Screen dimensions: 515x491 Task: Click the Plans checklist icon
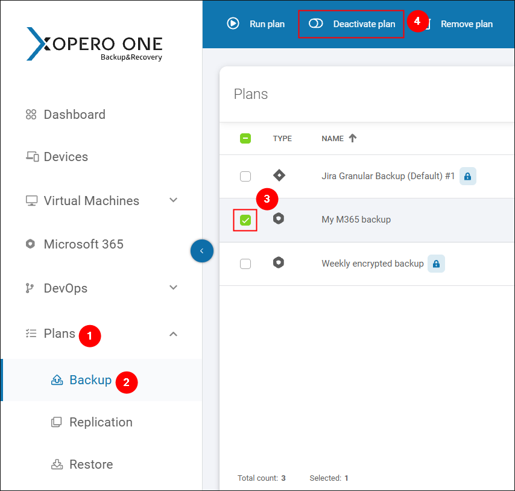tap(31, 334)
